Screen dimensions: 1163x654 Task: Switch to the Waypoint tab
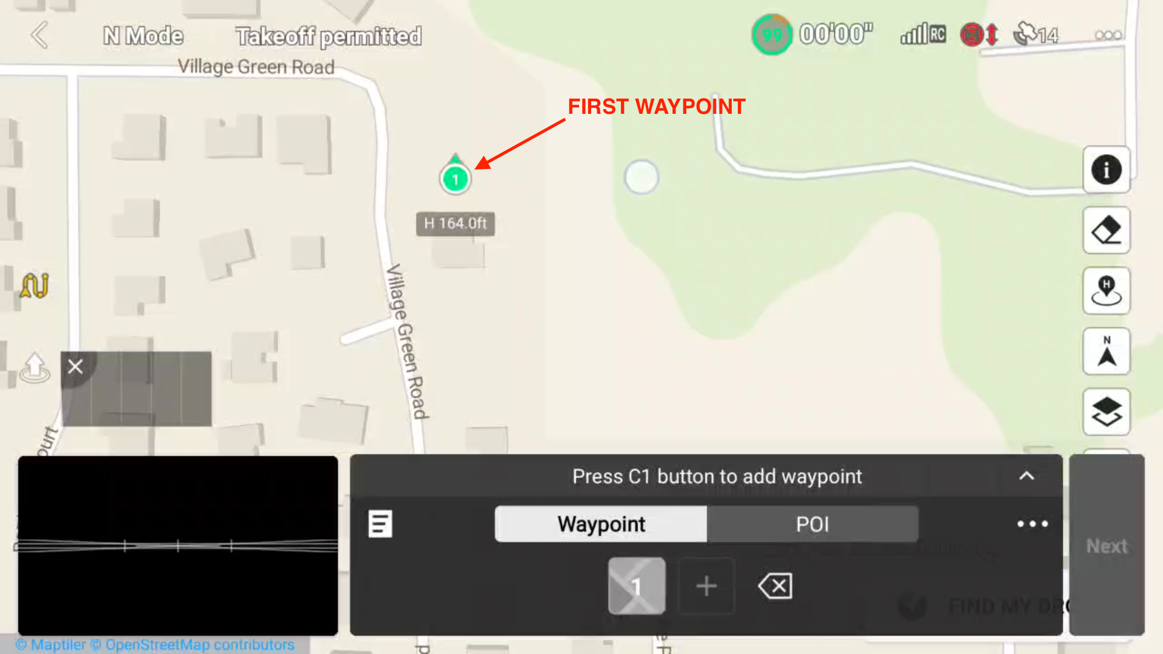point(601,524)
